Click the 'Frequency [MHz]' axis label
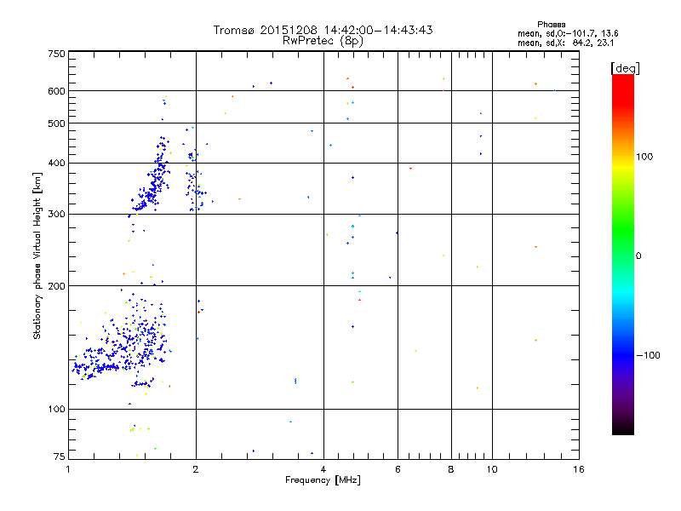 tap(323, 480)
